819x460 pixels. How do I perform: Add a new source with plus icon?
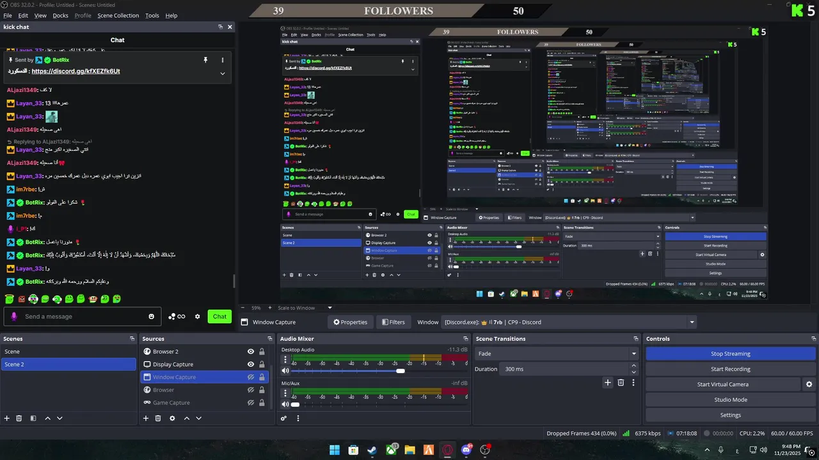[x=146, y=418]
